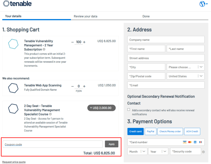The image size is (211, 164).
Task: Click the Tenable Web App Scanning title
Action: 43,85
